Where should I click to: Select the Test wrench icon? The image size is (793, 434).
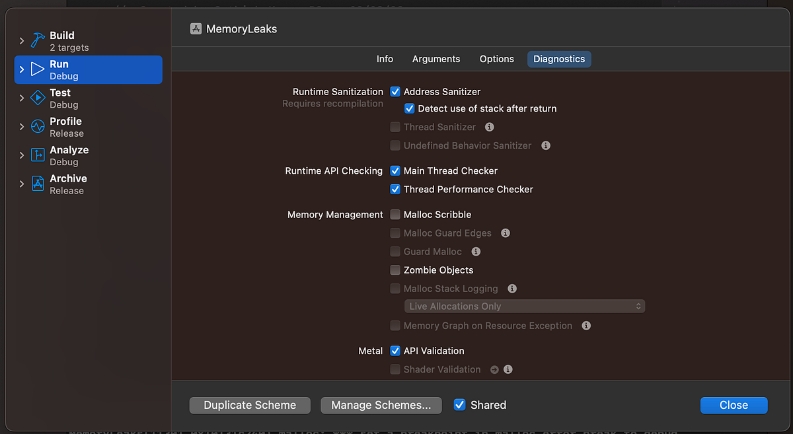point(37,97)
